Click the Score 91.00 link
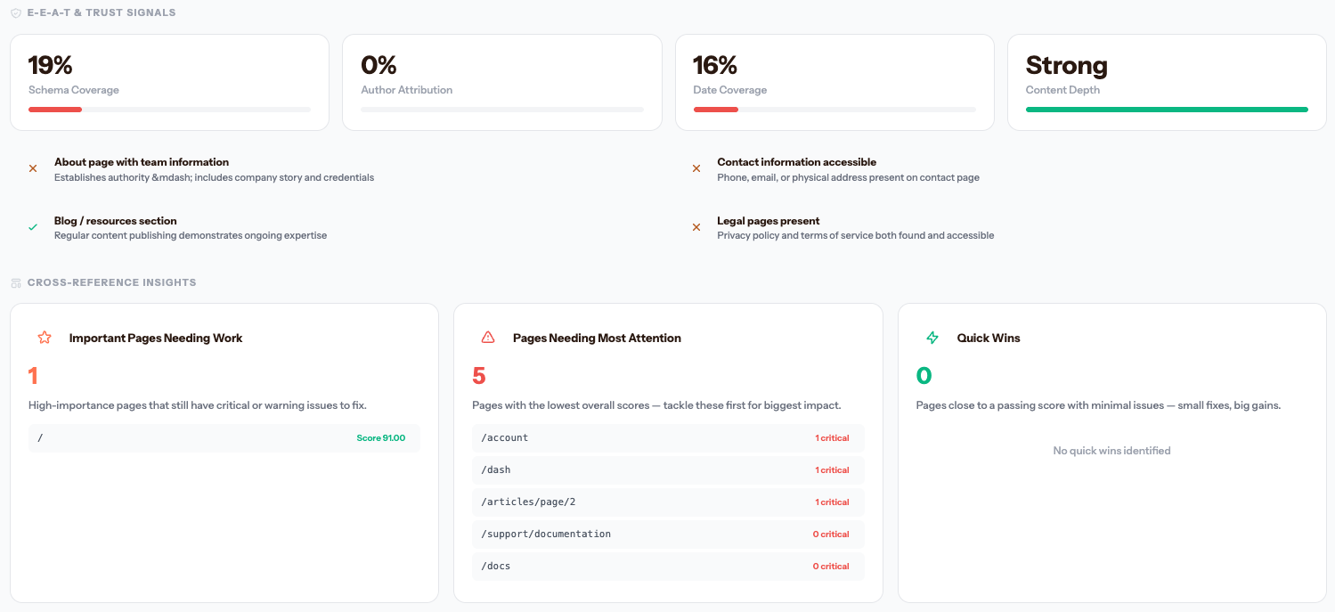This screenshot has height=612, width=1335. (381, 437)
